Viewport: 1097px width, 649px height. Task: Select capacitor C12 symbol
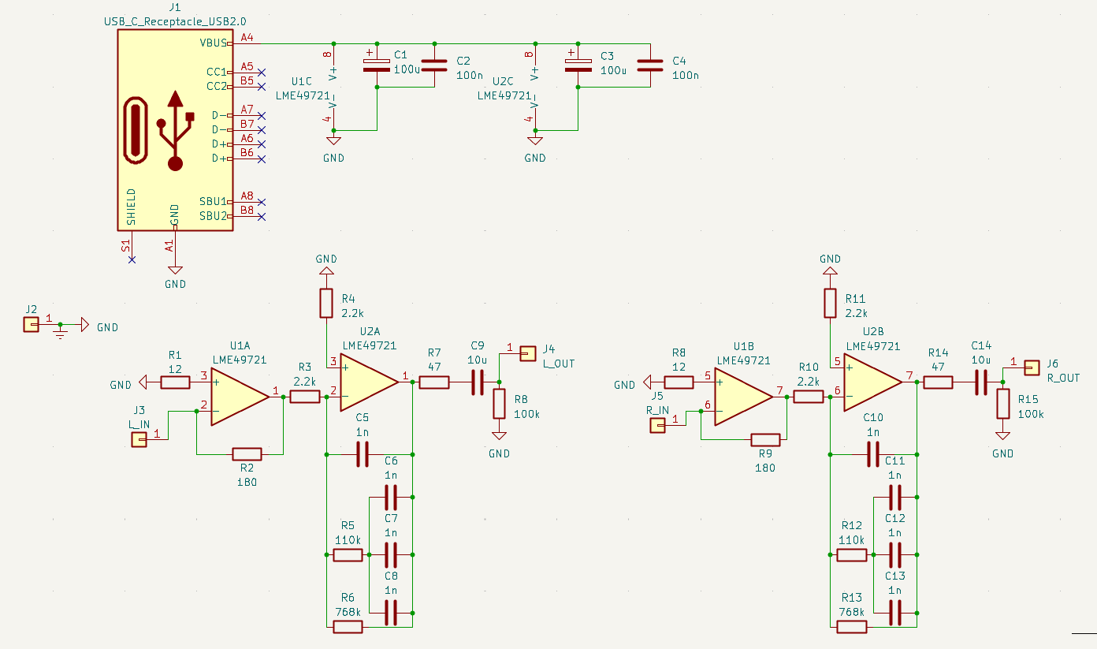point(894,555)
